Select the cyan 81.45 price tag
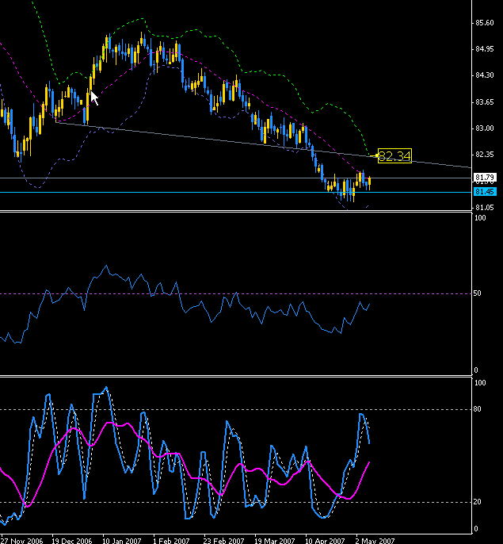The height and width of the screenshot is (544, 503). click(x=485, y=192)
